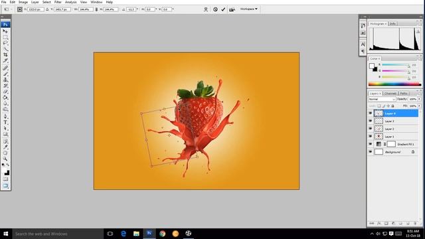Click the Windows Start button
The height and width of the screenshot is (239, 425).
point(5,234)
